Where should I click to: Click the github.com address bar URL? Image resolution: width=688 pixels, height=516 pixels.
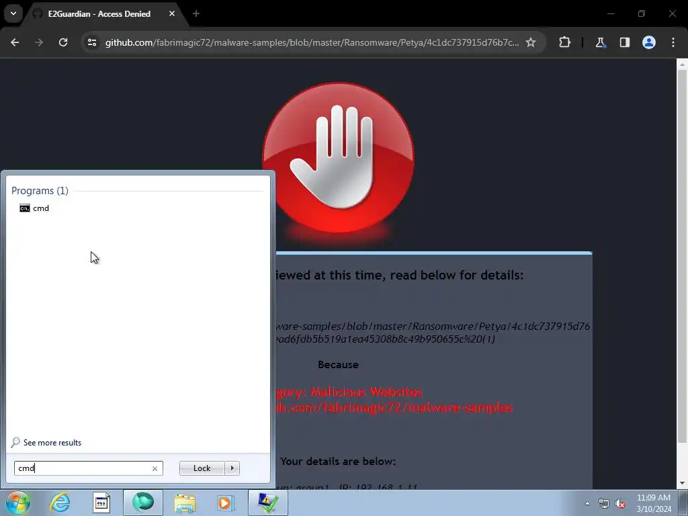(312, 42)
